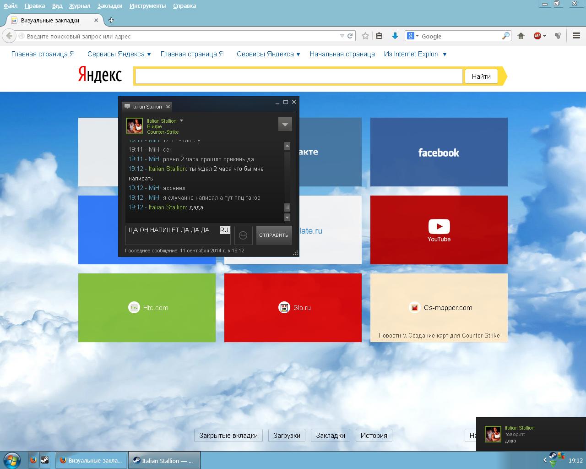This screenshot has width=586, height=469.
Task: Open the emoticon picker in chat
Action: tap(243, 235)
